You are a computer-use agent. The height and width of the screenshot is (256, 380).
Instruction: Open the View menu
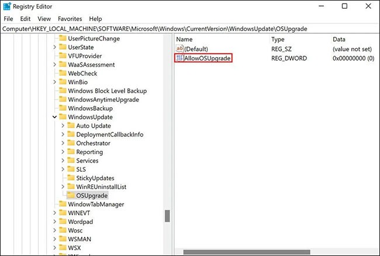click(44, 19)
